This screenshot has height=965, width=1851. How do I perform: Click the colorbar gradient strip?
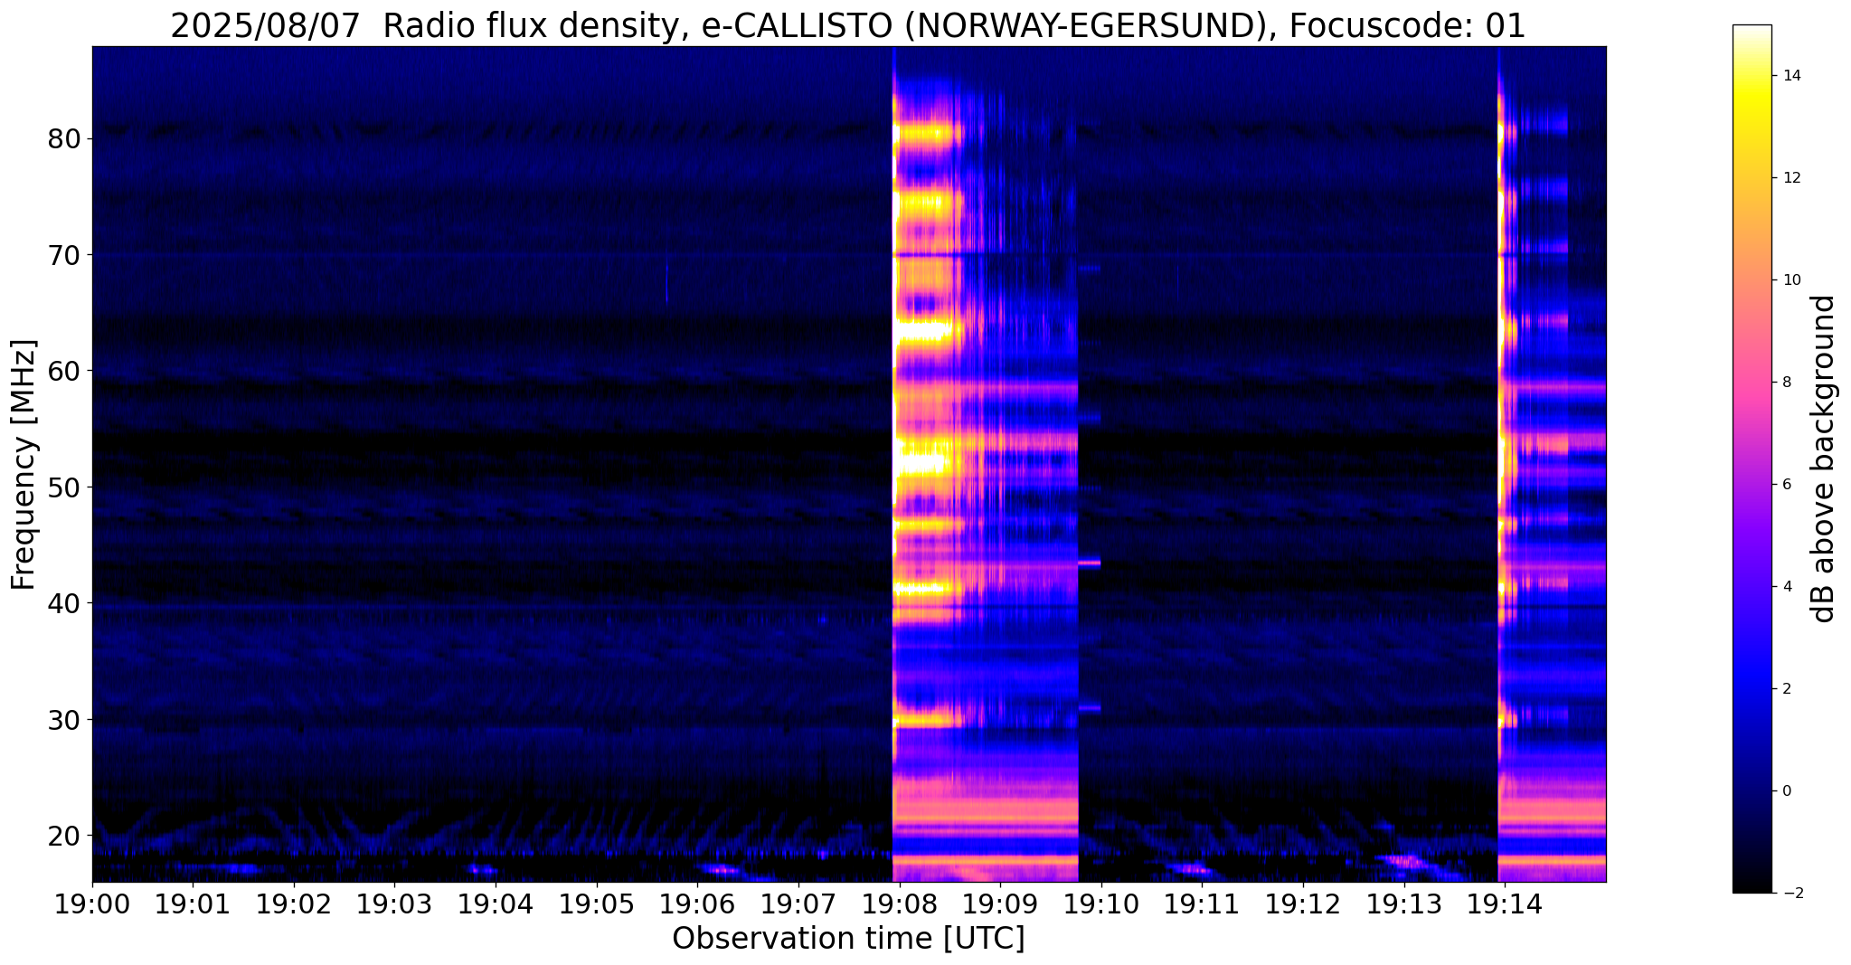point(1752,459)
